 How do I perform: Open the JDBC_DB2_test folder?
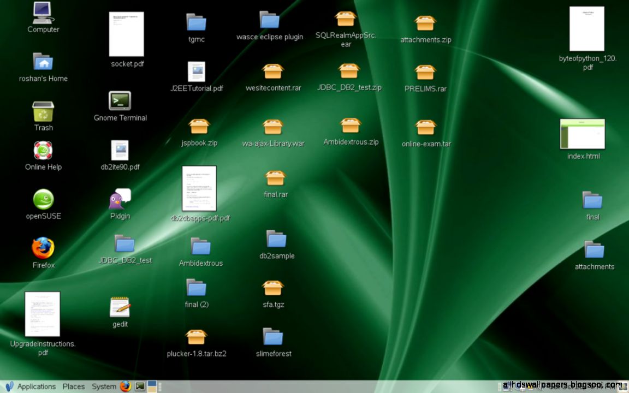(x=125, y=245)
